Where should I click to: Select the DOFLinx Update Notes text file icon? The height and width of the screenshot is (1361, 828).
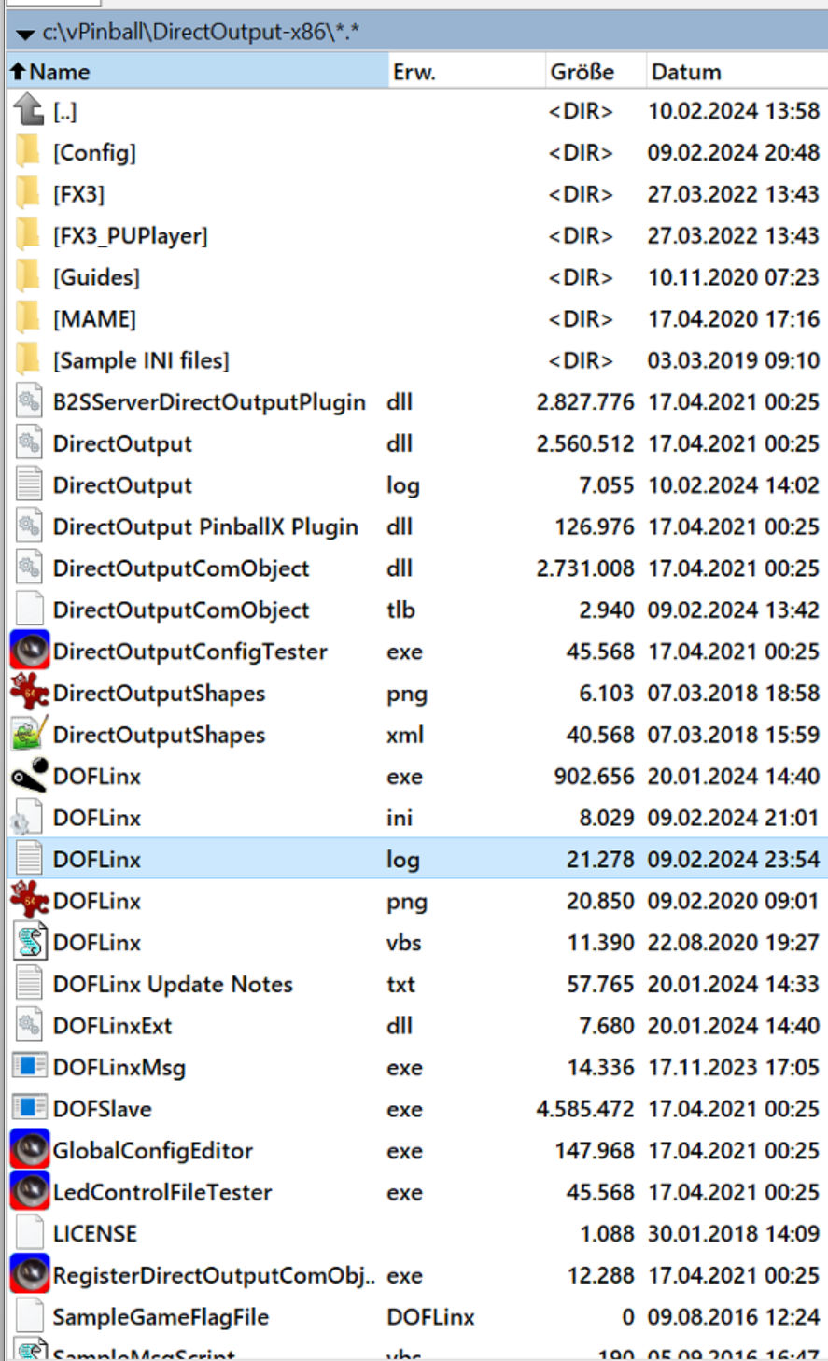tap(29, 983)
